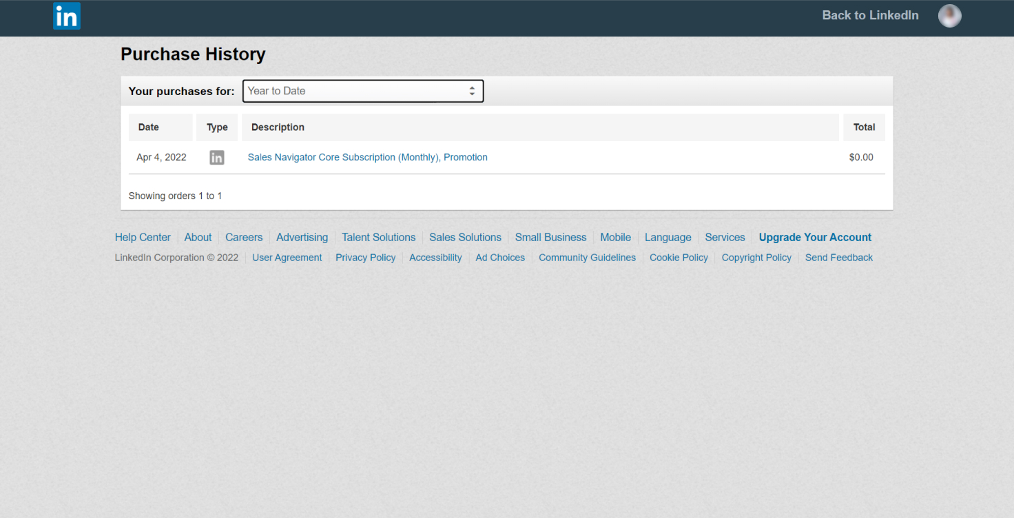The height and width of the screenshot is (518, 1014).
Task: Select Advertising in the footer
Action: [x=302, y=238]
